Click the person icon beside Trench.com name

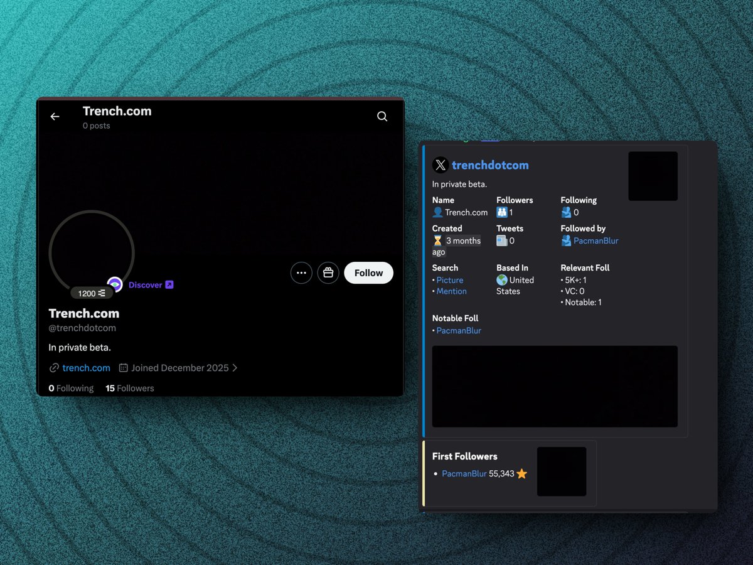(x=437, y=212)
